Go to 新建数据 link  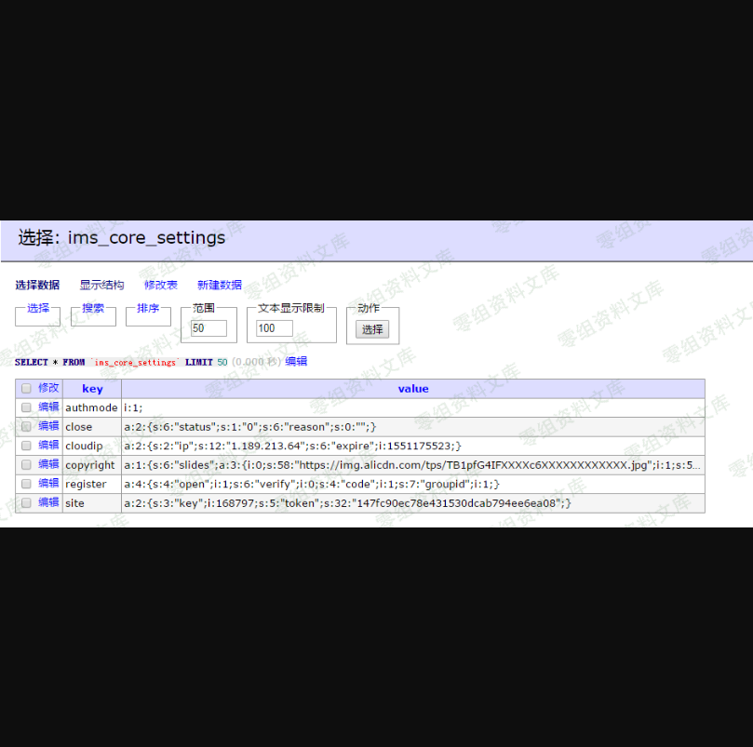(x=220, y=286)
